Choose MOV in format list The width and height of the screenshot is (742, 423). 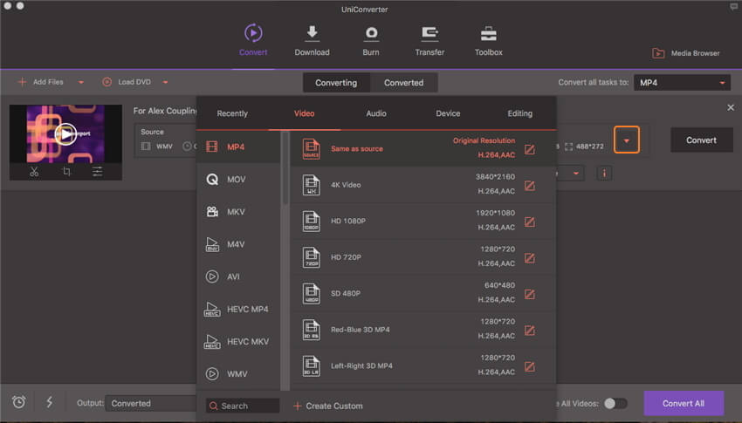[238, 180]
